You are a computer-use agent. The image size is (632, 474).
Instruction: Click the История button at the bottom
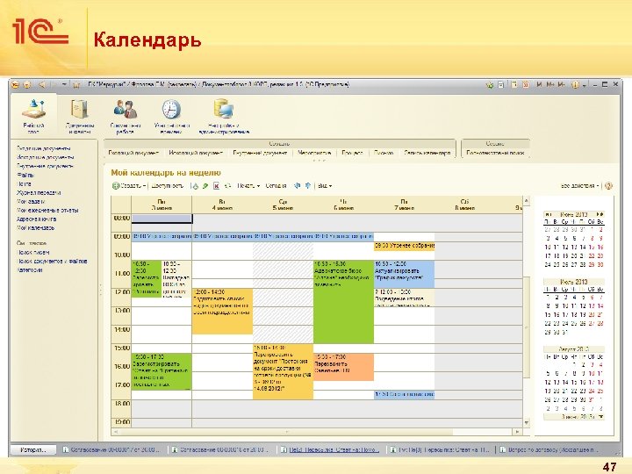[x=33, y=449]
